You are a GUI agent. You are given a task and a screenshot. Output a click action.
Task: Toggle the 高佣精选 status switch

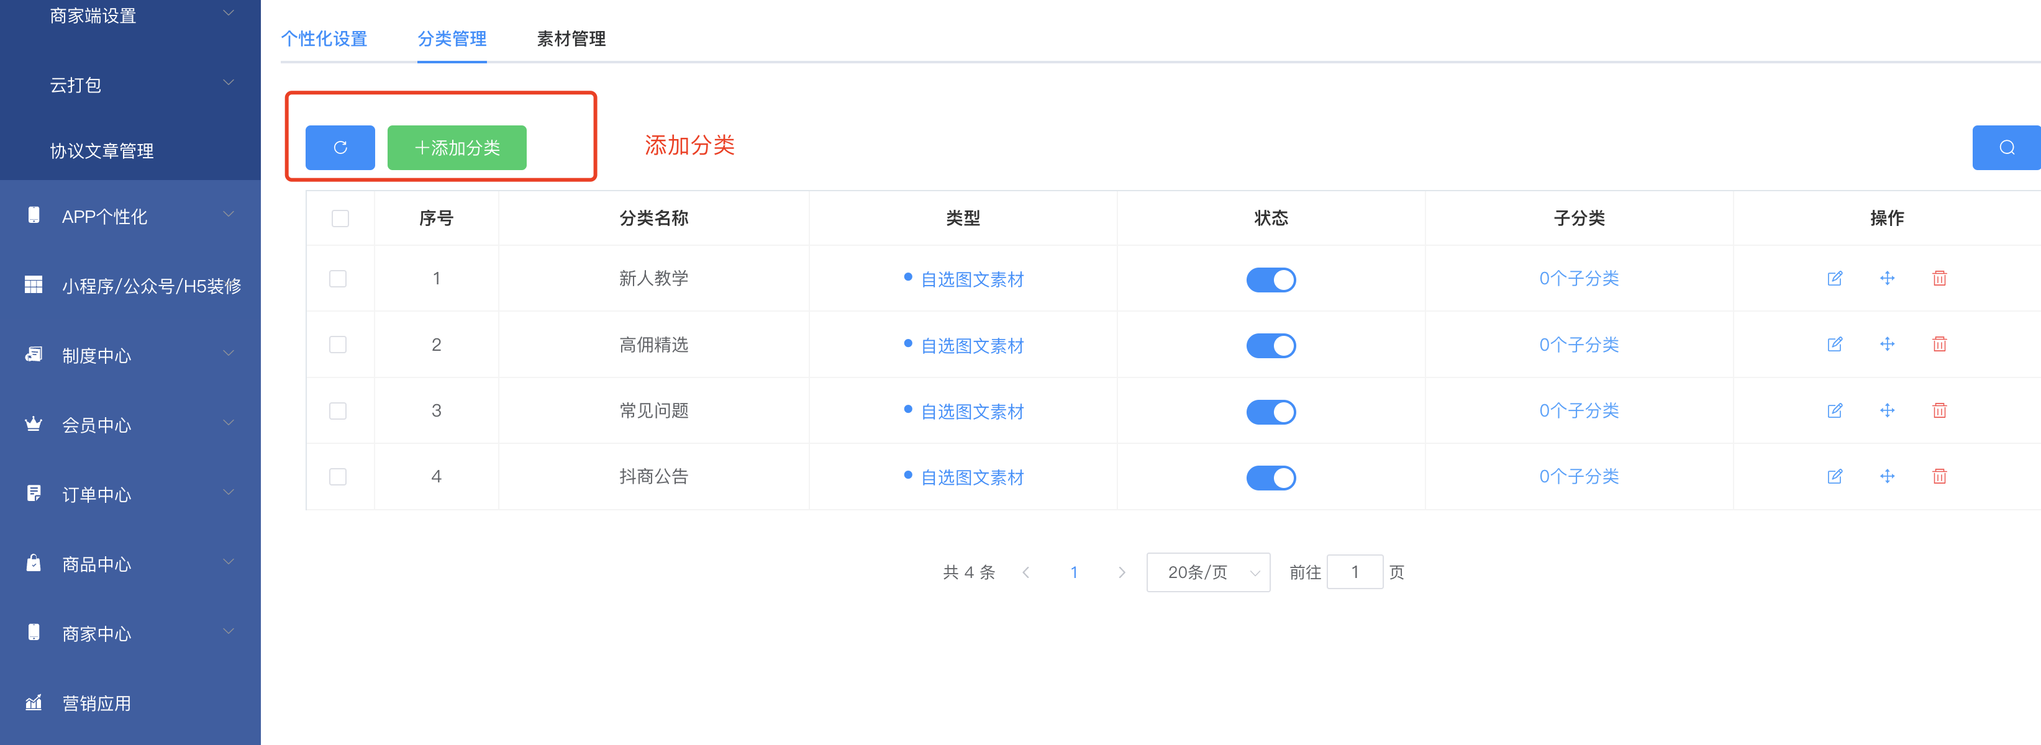pos(1270,345)
